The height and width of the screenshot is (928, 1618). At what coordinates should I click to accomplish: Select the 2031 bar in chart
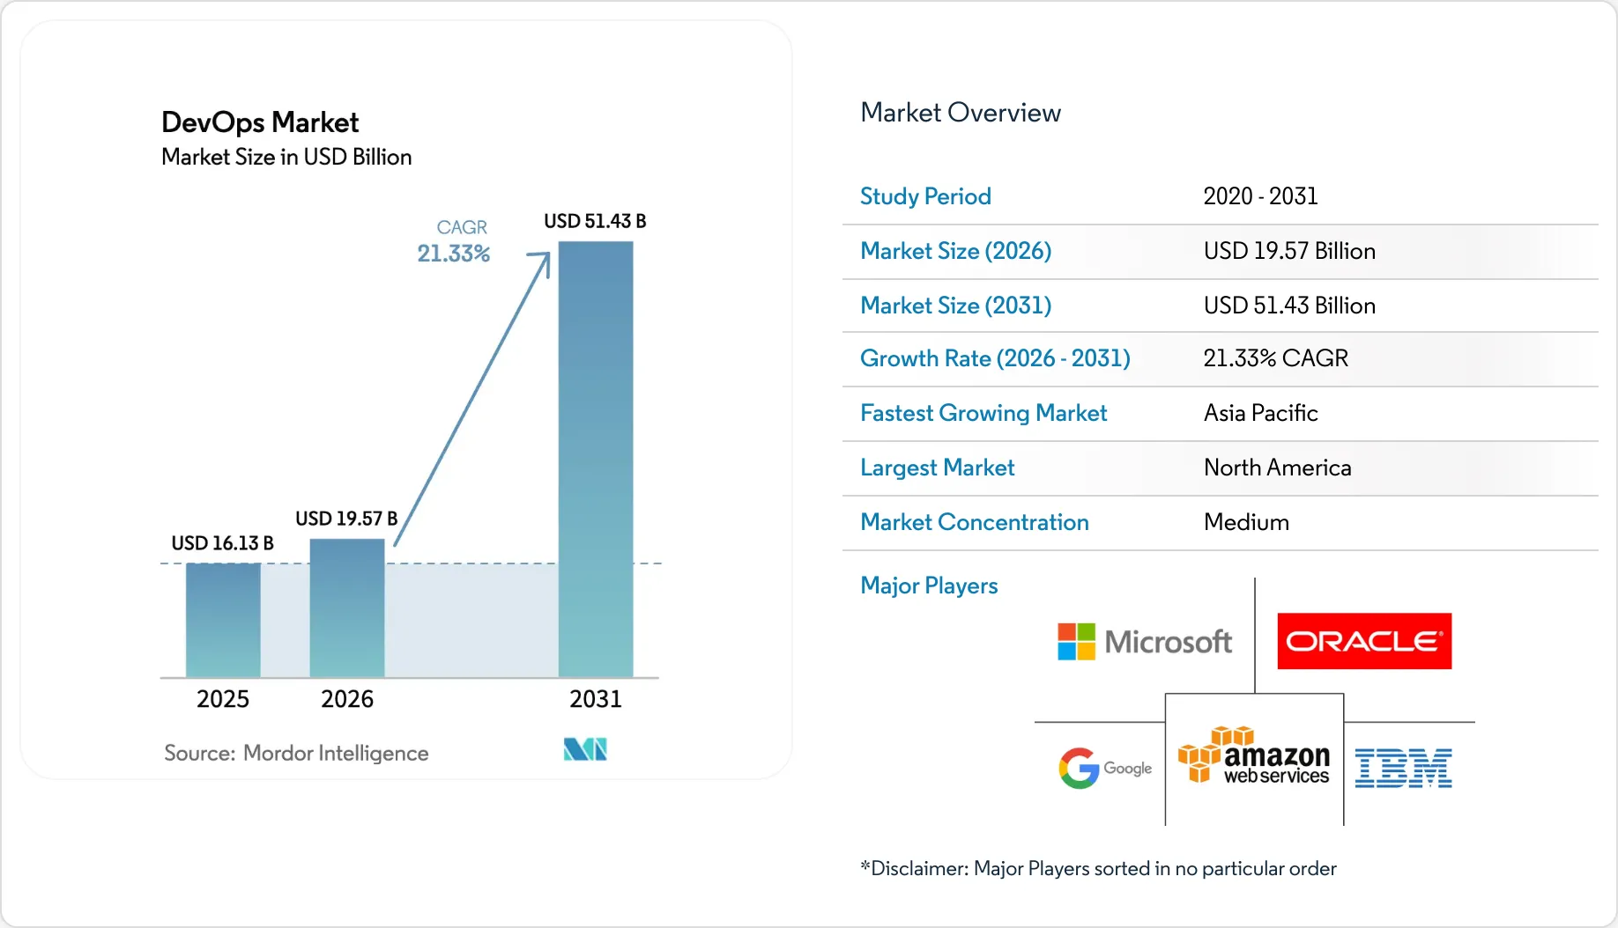(x=596, y=460)
